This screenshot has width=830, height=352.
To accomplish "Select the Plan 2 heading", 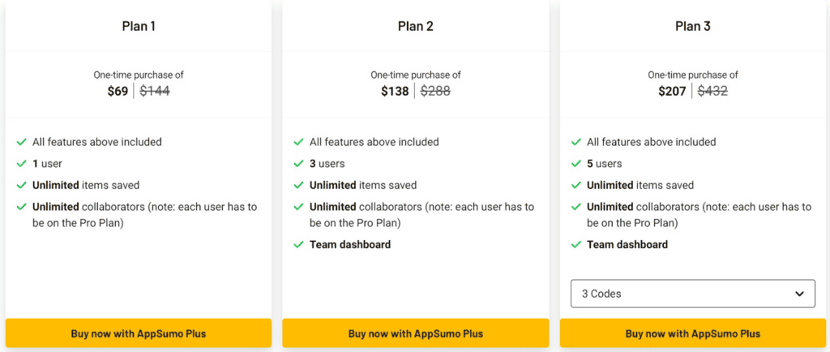I will (x=415, y=26).
